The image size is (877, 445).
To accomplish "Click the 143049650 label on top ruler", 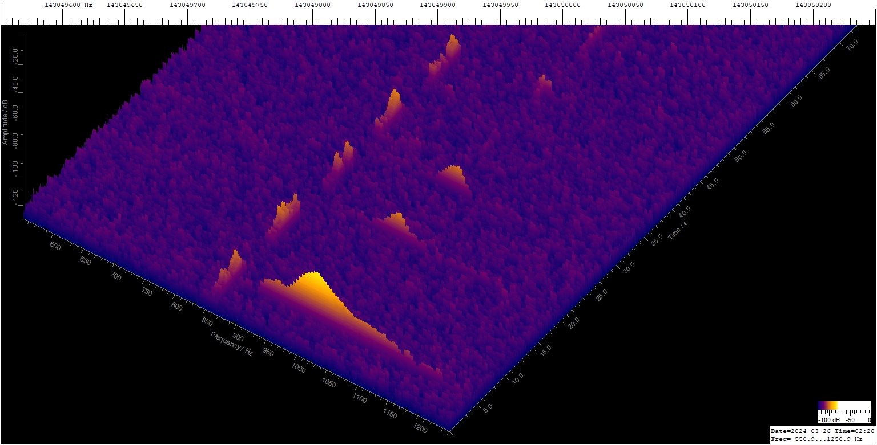I will [x=125, y=5].
